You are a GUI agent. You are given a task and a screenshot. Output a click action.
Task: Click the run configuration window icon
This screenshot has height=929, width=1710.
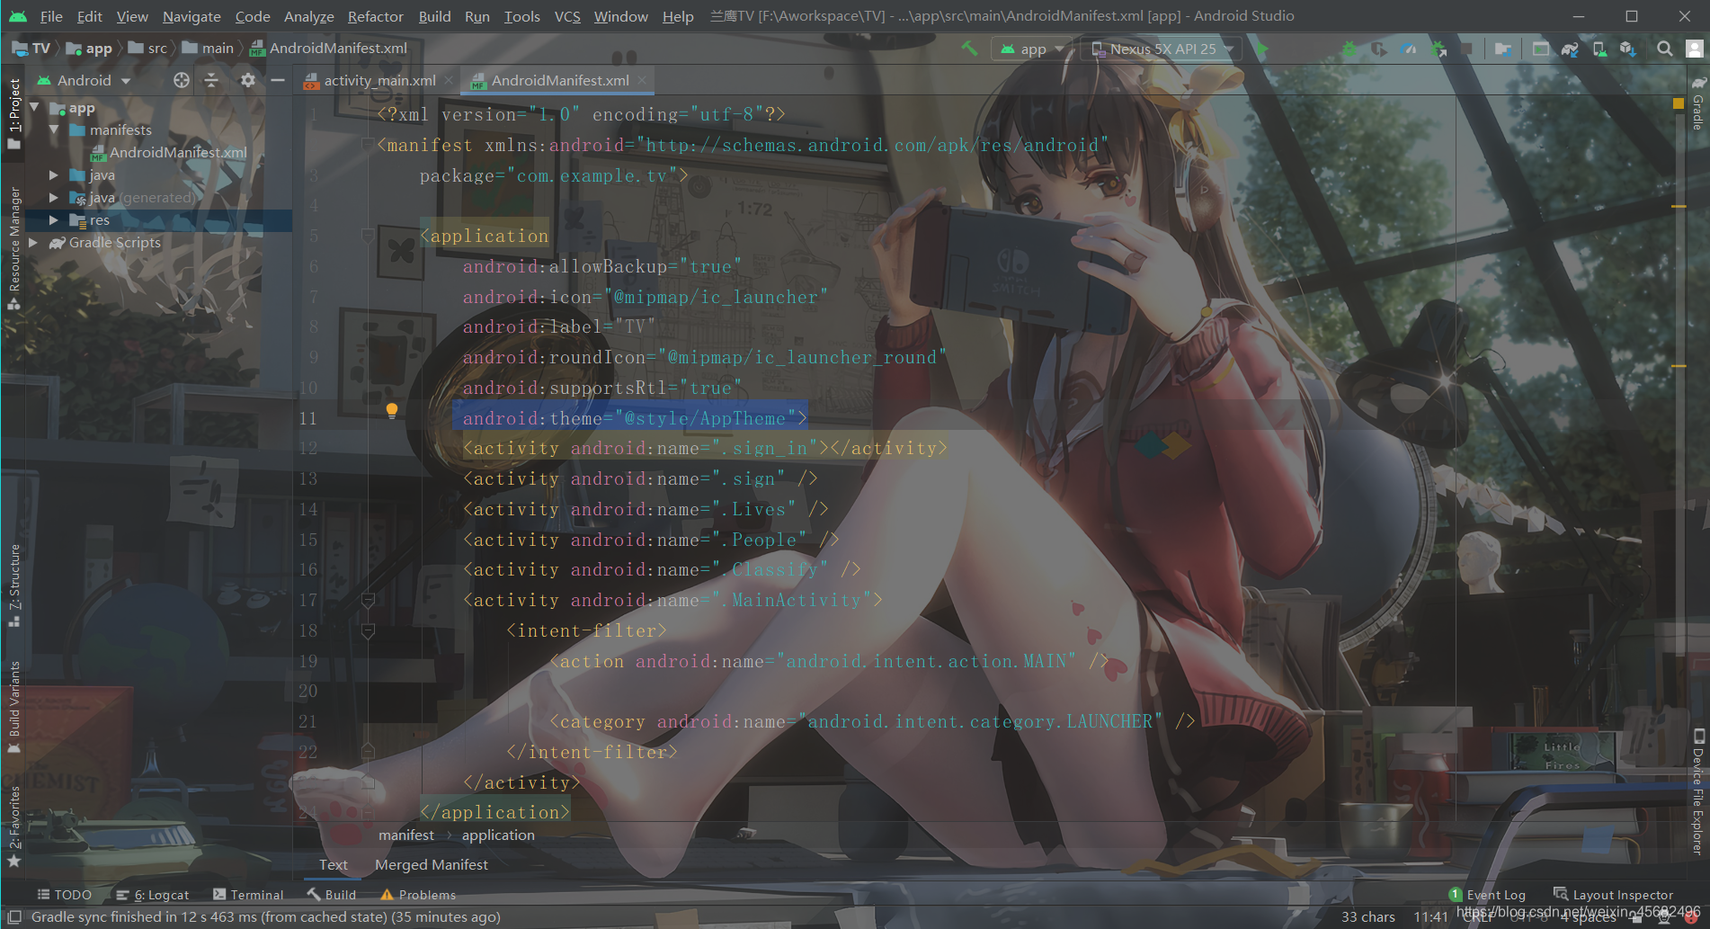pyautogui.click(x=1540, y=49)
